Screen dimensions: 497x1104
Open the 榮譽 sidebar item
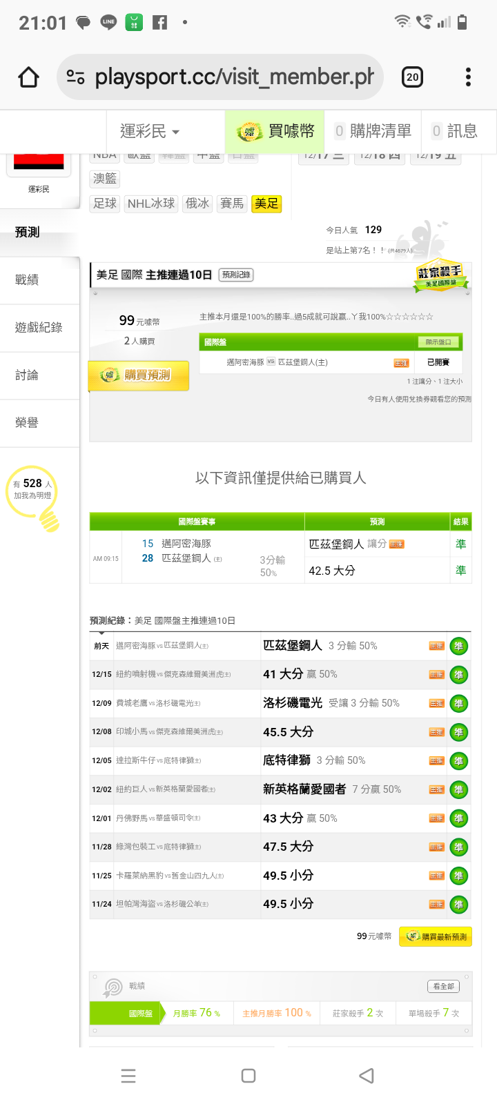point(39,423)
